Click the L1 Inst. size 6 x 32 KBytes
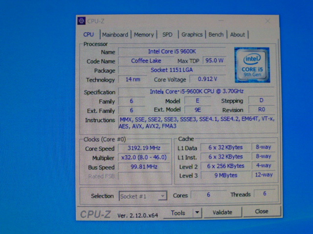Screen dimensions: 313x234 pyautogui.click(x=225, y=157)
